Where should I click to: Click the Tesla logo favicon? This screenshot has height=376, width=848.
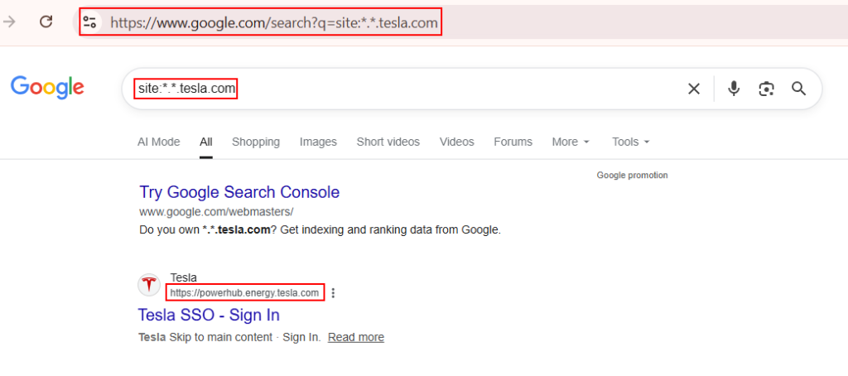149,285
